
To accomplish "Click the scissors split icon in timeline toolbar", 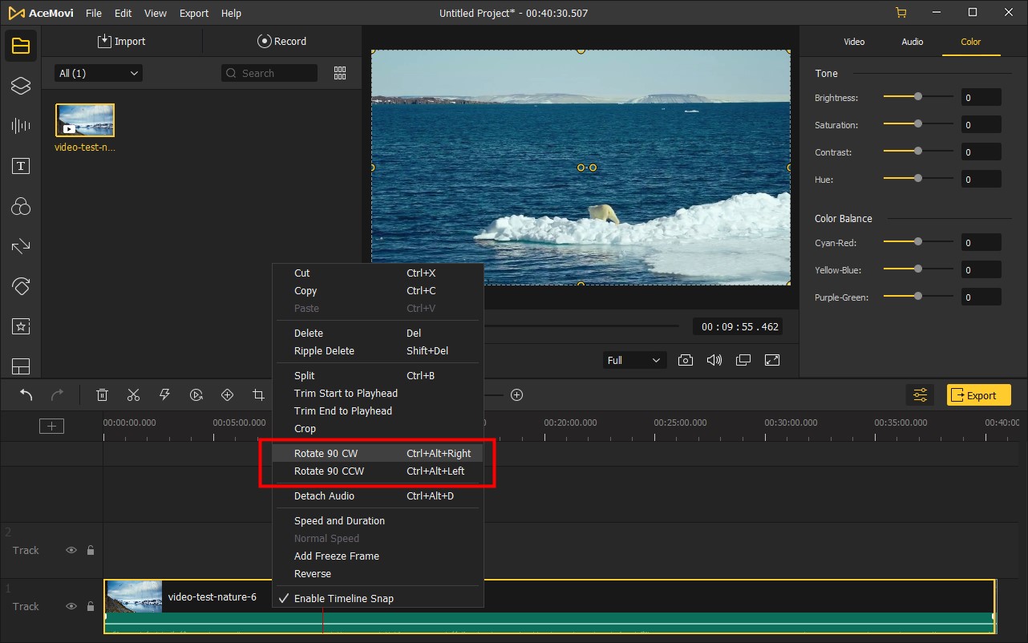I will pyautogui.click(x=133, y=394).
